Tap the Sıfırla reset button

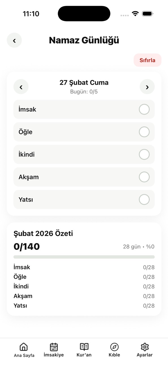click(x=147, y=60)
